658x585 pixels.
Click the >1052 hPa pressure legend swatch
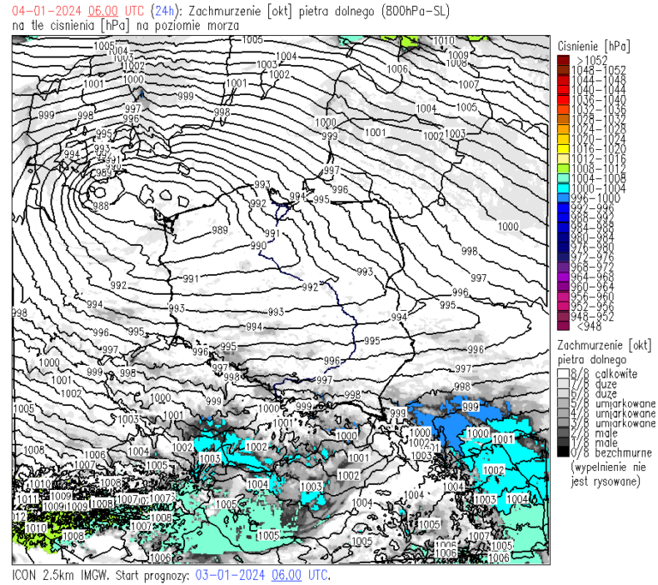pyautogui.click(x=562, y=59)
